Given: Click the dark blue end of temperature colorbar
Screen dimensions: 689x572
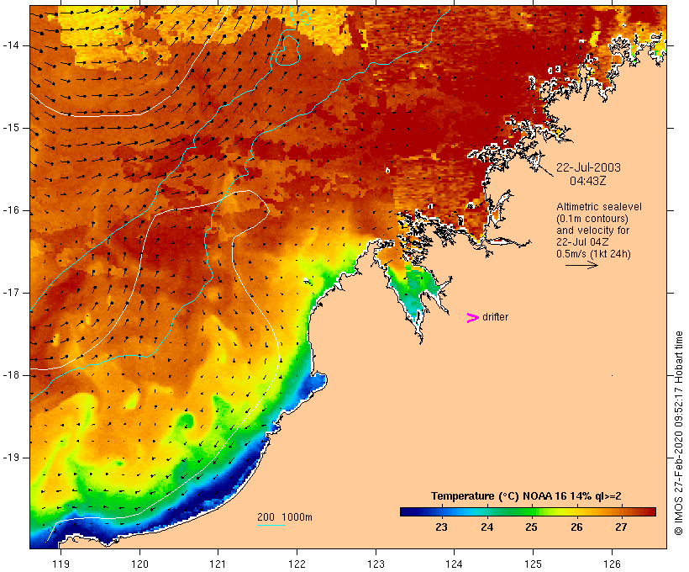Looking at the screenshot, I should pyautogui.click(x=407, y=511).
